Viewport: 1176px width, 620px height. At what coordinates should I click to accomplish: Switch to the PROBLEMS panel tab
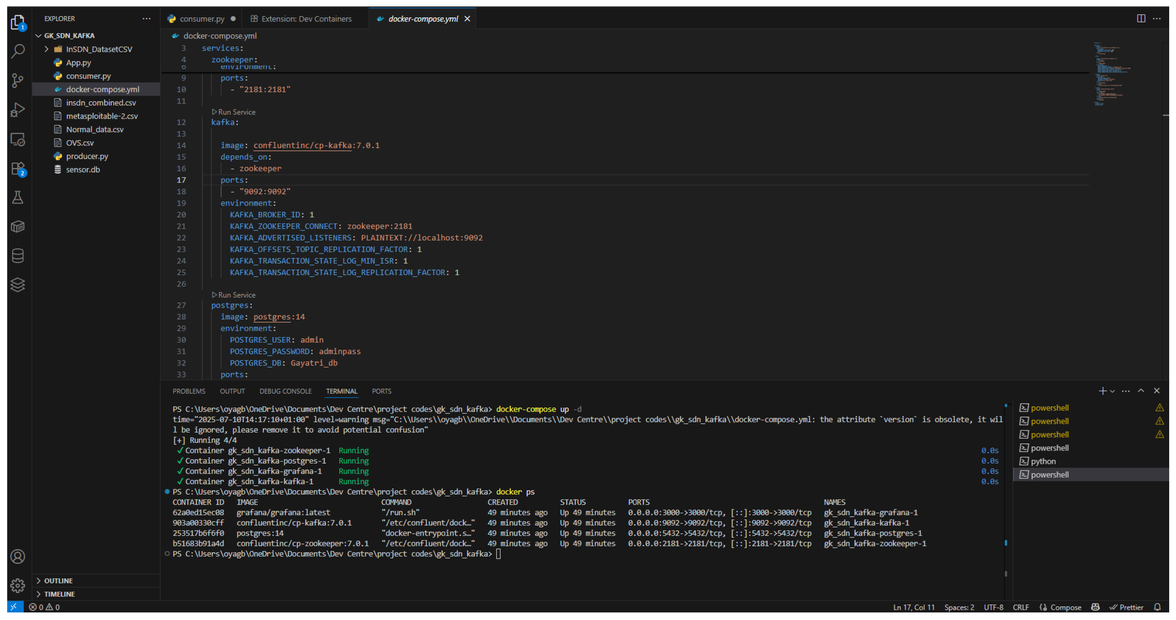click(189, 391)
